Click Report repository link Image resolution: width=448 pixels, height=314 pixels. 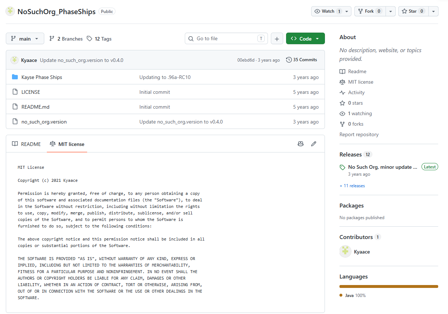[x=359, y=134]
